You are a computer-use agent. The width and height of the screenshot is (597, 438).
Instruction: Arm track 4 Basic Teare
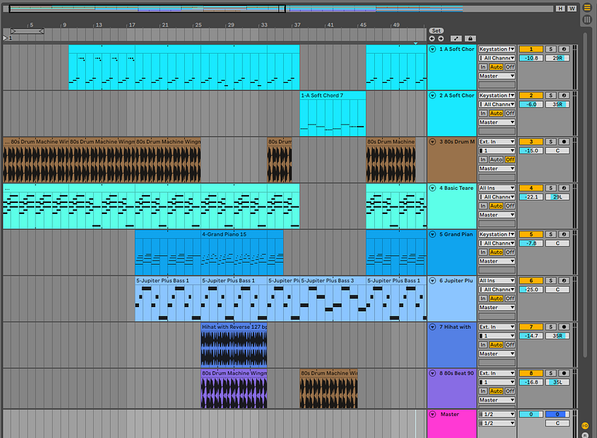coord(564,188)
